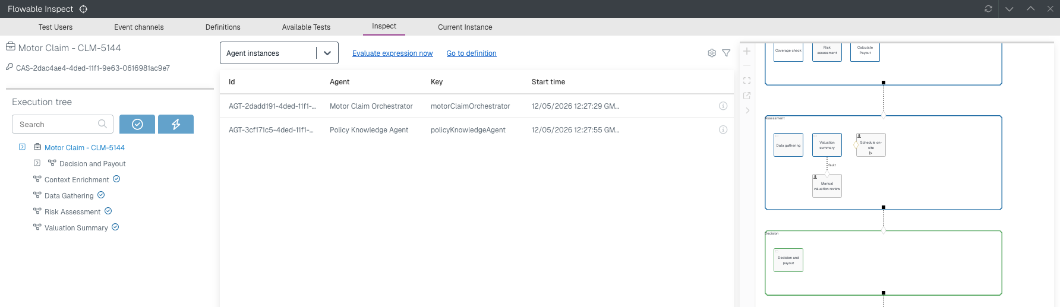Go to Current Instance tab
The width and height of the screenshot is (1060, 307).
pos(465,27)
